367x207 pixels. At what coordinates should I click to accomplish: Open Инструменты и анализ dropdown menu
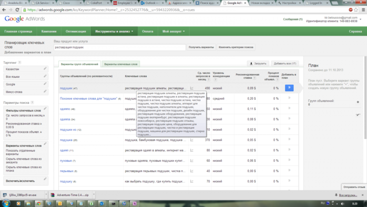(114, 32)
